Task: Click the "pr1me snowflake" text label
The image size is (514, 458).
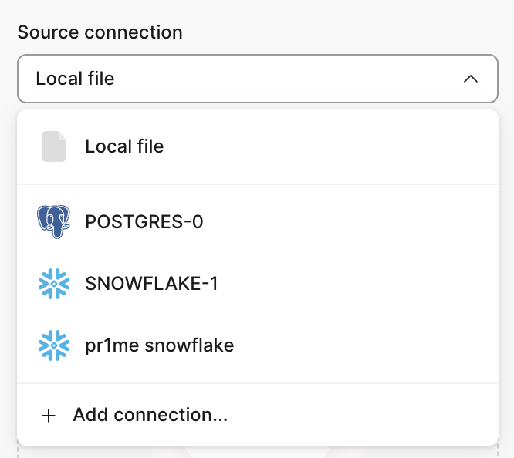Action: (159, 345)
